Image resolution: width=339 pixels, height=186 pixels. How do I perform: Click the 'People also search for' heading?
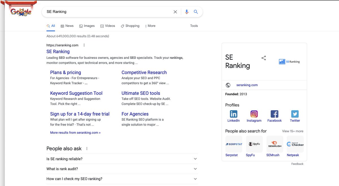pos(246,131)
